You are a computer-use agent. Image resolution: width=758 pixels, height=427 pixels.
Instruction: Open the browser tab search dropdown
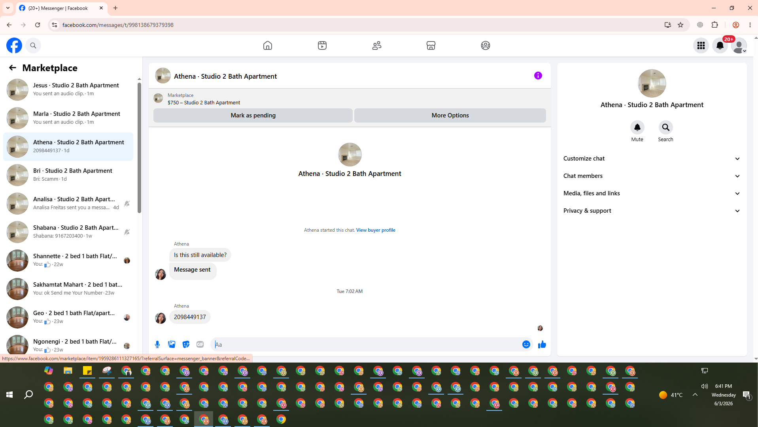pyautogui.click(x=8, y=8)
